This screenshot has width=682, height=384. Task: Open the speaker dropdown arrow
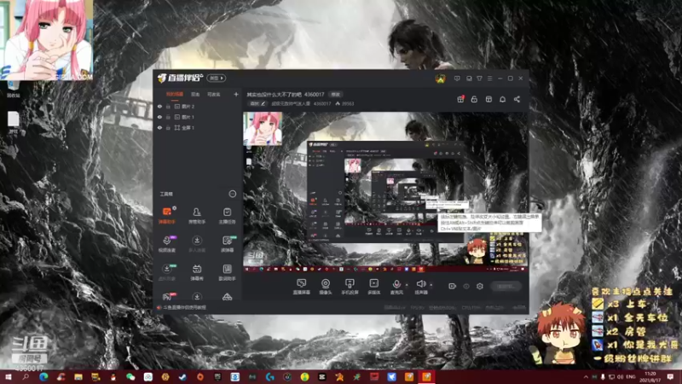431,285
